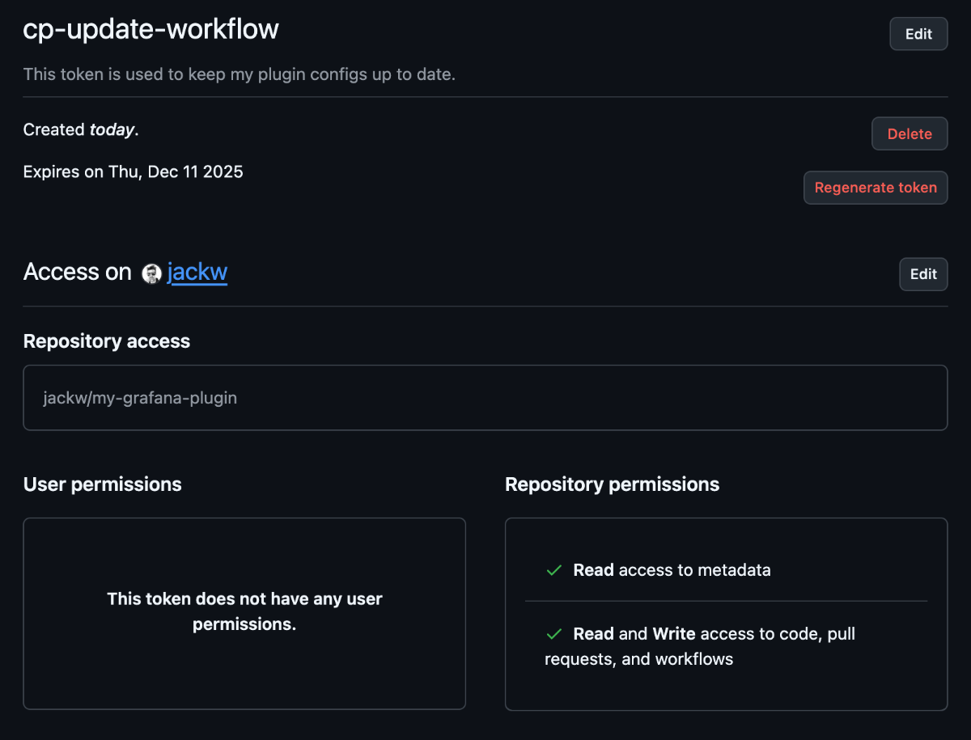Click the expiration date Thu, Dec 11 2025
Screen dimensions: 971x740
(176, 171)
